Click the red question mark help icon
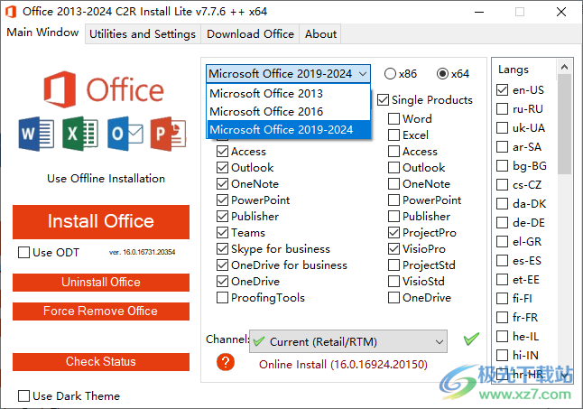The height and width of the screenshot is (409, 583). pyautogui.click(x=226, y=362)
